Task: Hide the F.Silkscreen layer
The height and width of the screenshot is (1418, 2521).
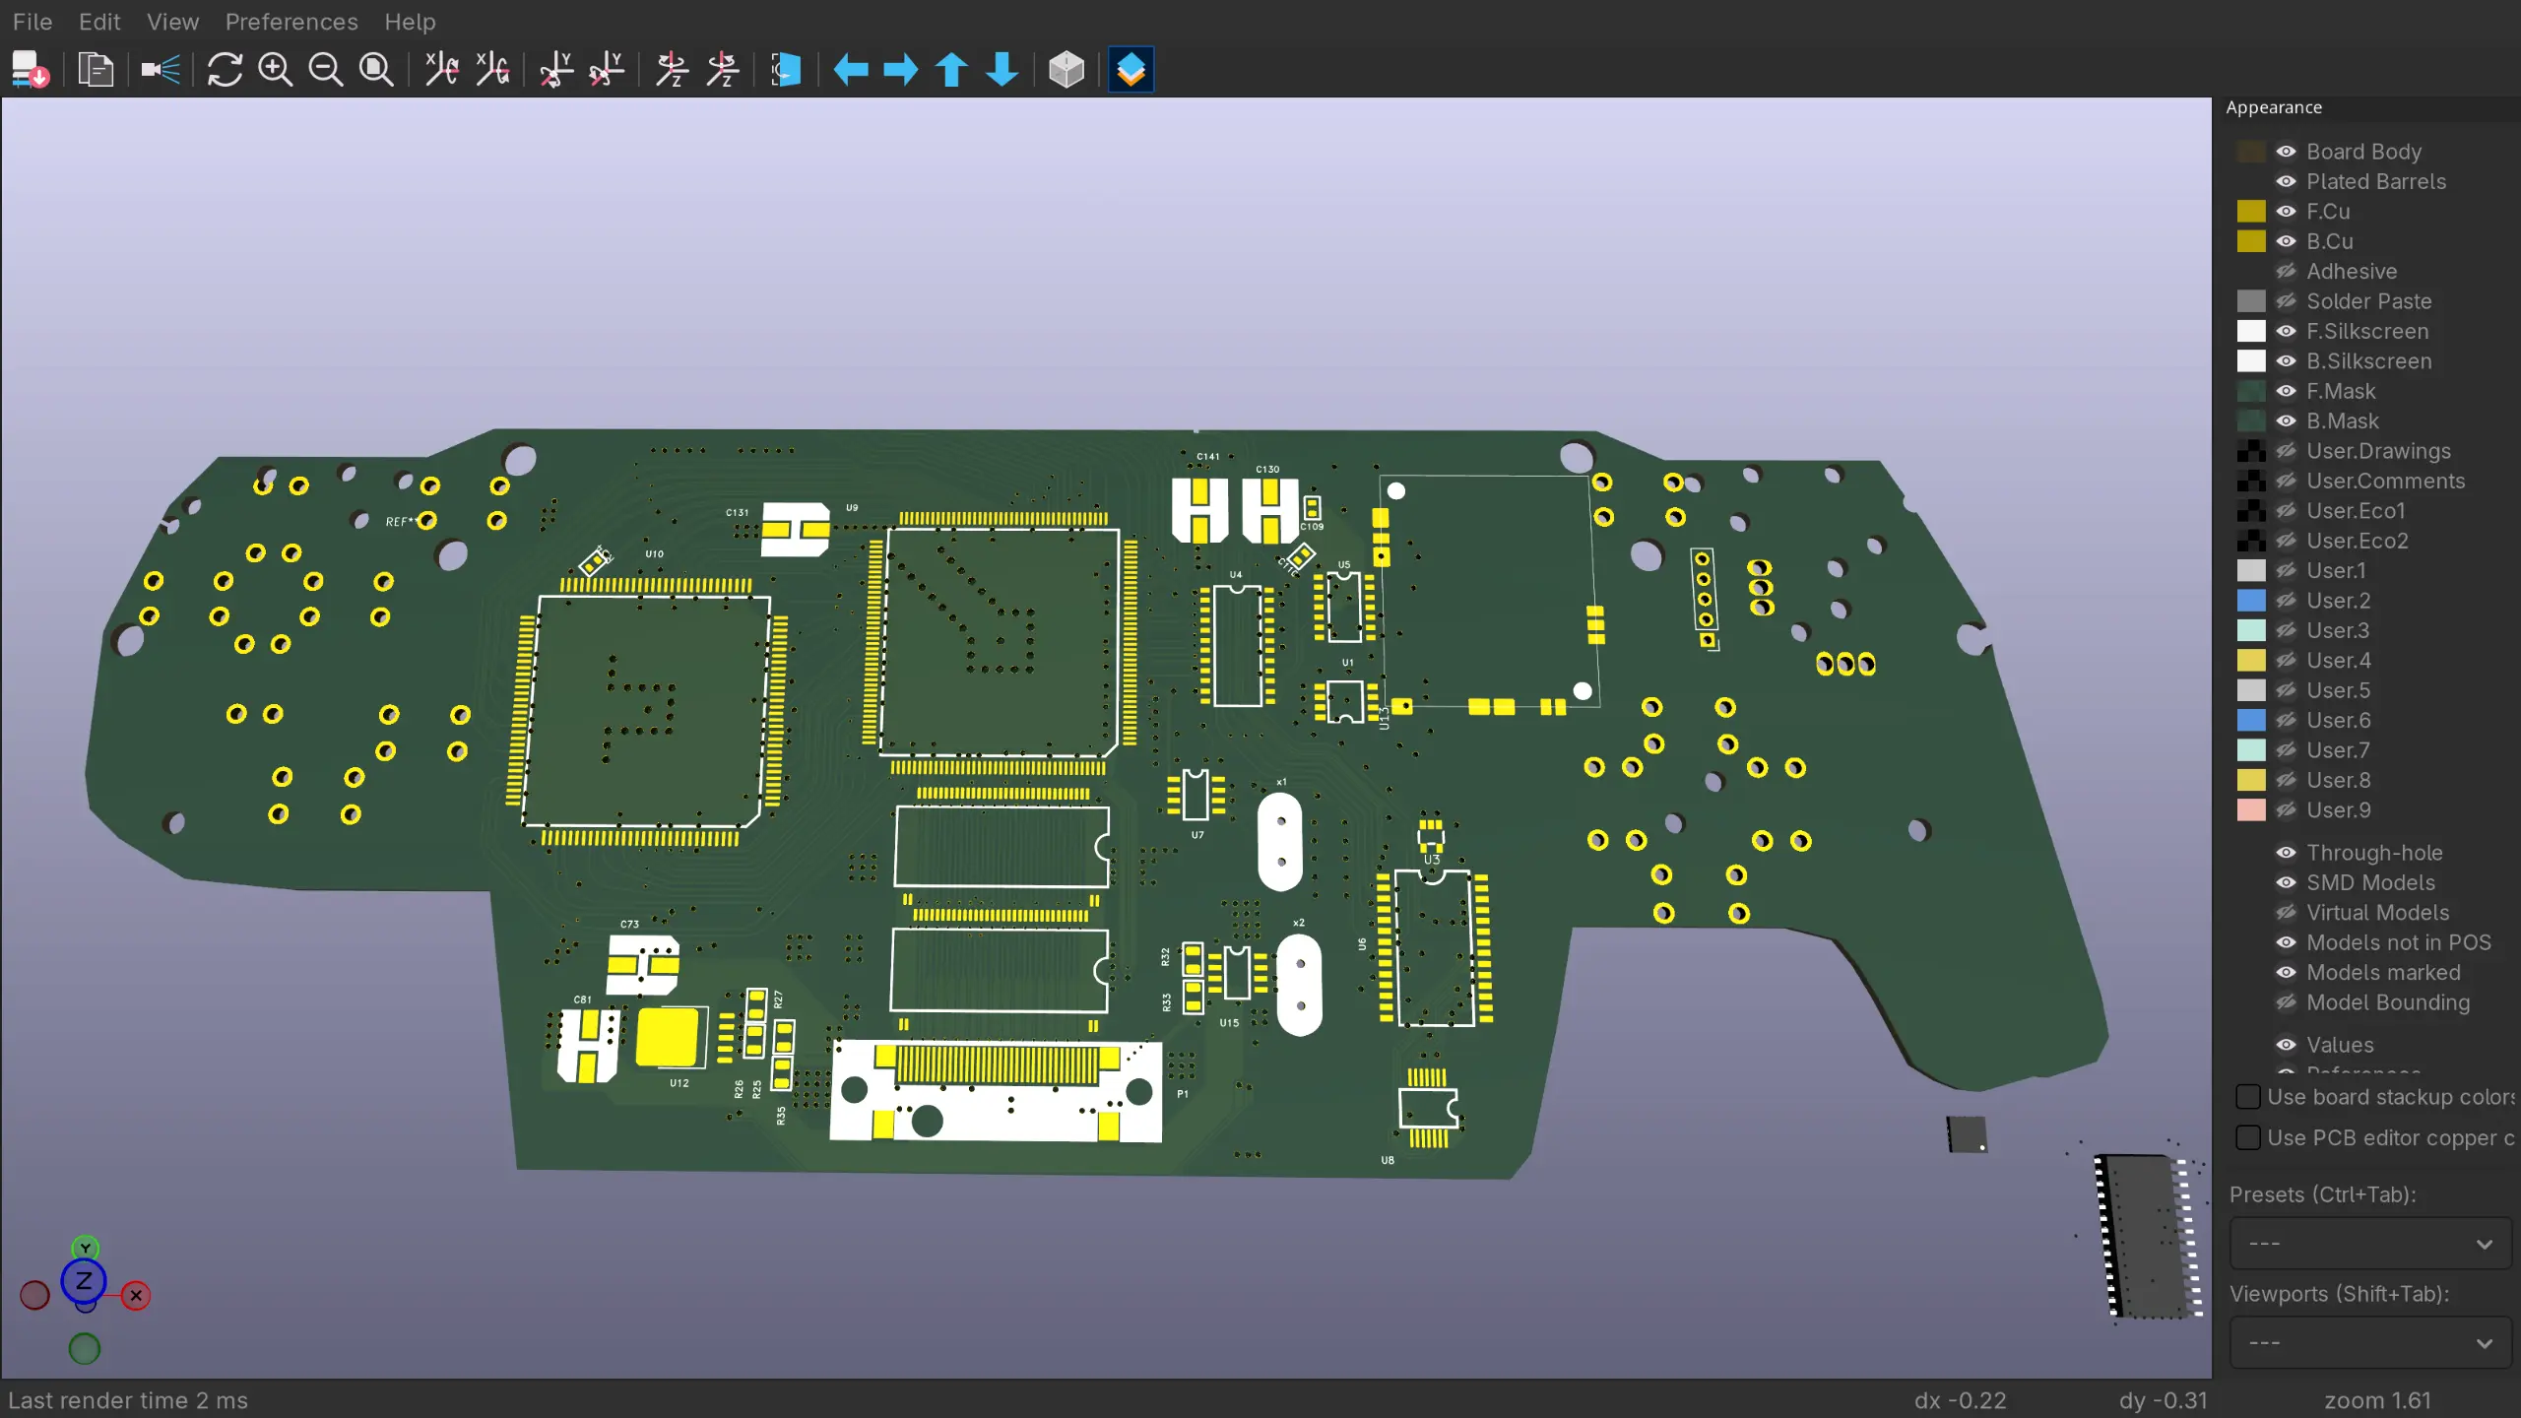Action: point(2287,331)
